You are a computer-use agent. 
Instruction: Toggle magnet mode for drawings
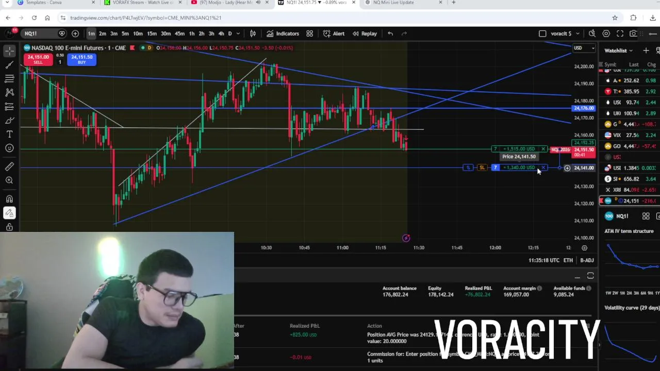click(9, 199)
